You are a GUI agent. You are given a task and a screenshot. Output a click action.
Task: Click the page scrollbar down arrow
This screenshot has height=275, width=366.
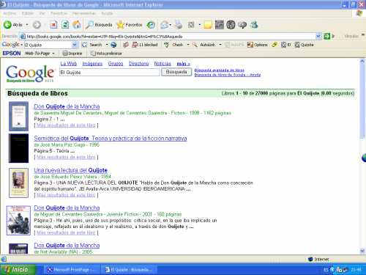click(x=362, y=251)
